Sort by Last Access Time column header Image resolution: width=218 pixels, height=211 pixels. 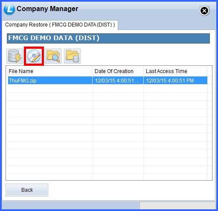(x=175, y=71)
